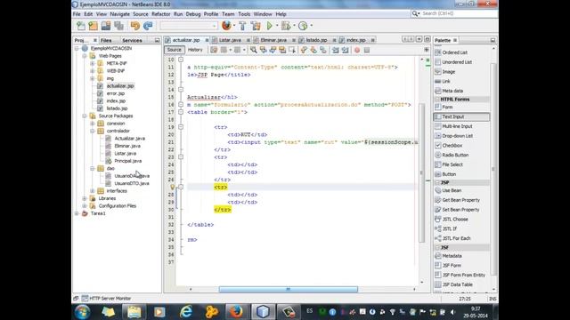This screenshot has height=320, width=570.
Task: Click the Shift Line Right editor icon
Action: tap(345, 50)
